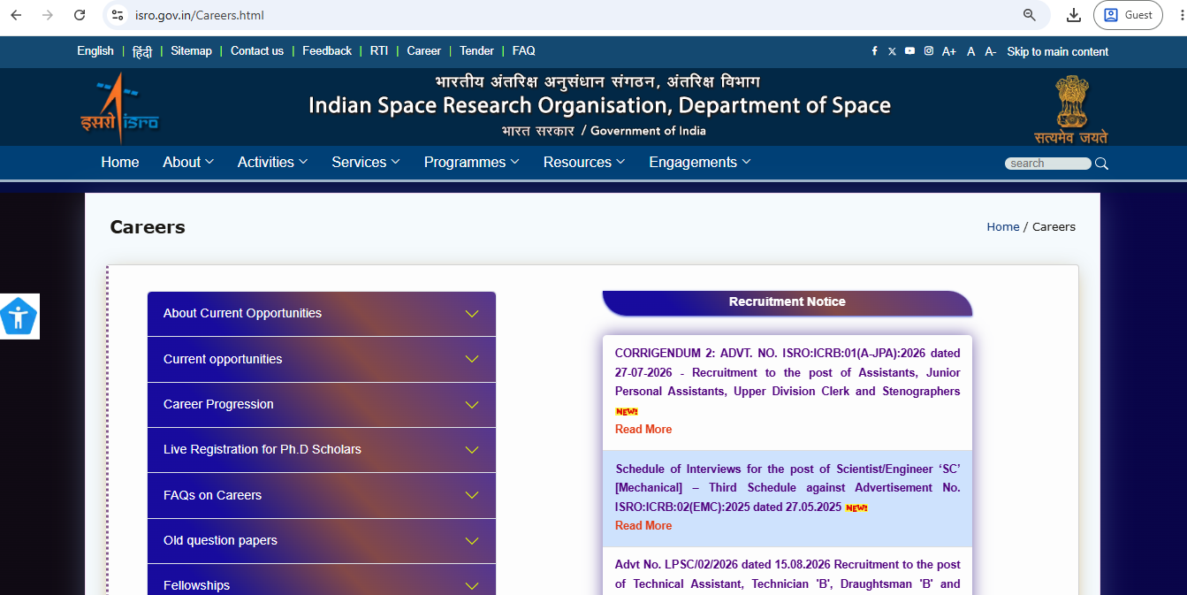Open the Resources dropdown menu
This screenshot has height=595, width=1187.
point(584,163)
